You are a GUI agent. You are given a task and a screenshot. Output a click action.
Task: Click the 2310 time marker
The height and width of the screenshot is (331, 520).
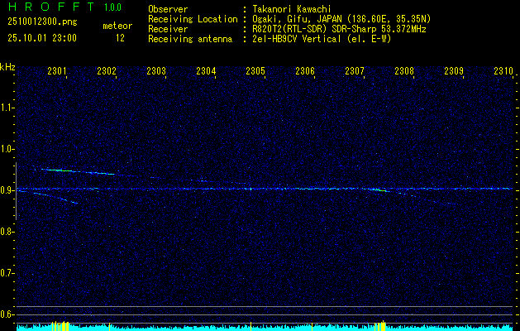(503, 72)
